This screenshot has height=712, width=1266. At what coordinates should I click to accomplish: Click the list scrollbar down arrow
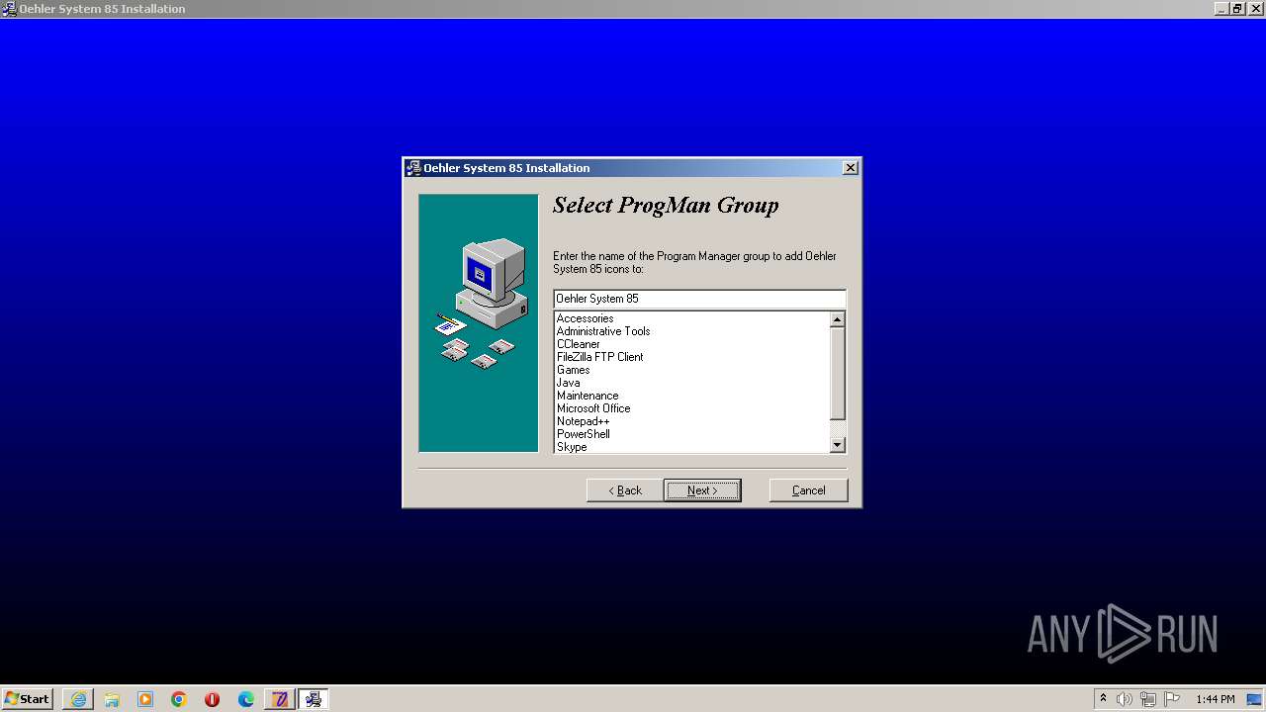click(837, 445)
